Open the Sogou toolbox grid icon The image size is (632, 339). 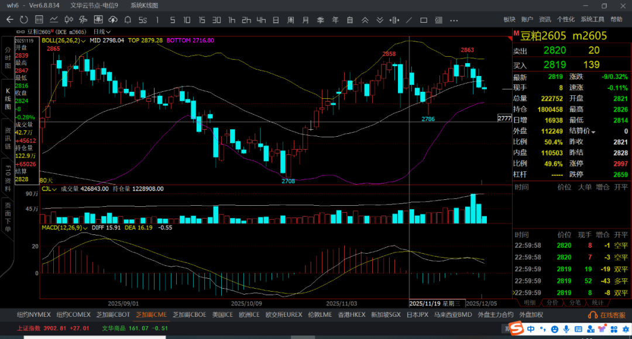coord(614,329)
